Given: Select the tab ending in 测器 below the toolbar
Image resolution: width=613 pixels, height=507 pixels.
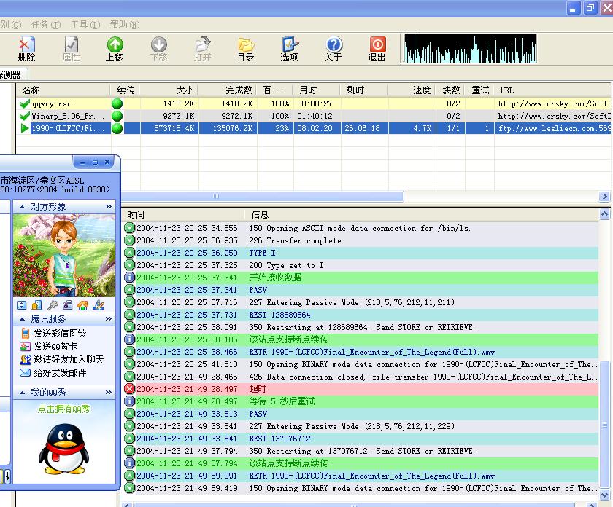Looking at the screenshot, I should tap(13, 74).
